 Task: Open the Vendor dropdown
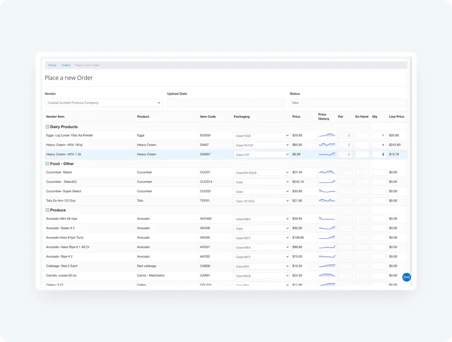pos(103,103)
